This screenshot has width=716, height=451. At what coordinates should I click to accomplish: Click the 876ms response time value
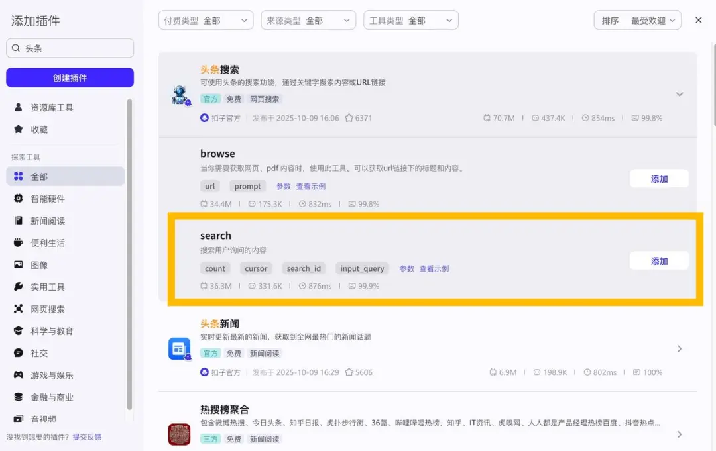coord(320,286)
